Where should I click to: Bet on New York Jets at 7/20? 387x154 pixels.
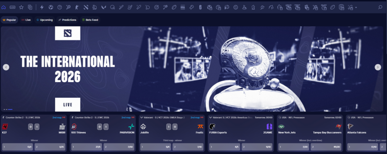pos(294,147)
